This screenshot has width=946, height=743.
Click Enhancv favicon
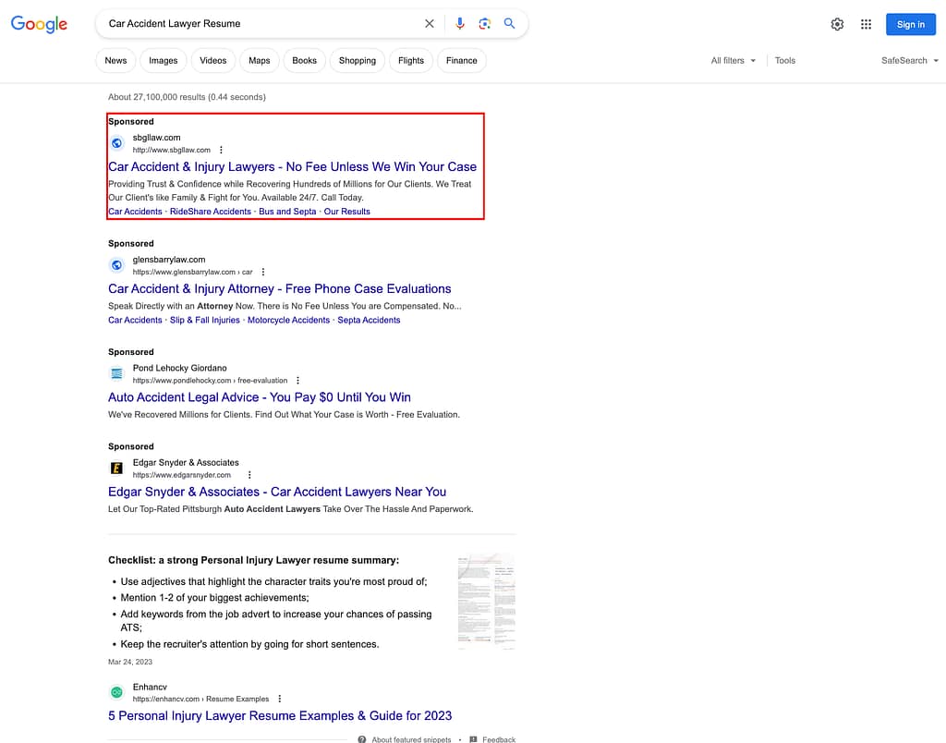click(117, 692)
